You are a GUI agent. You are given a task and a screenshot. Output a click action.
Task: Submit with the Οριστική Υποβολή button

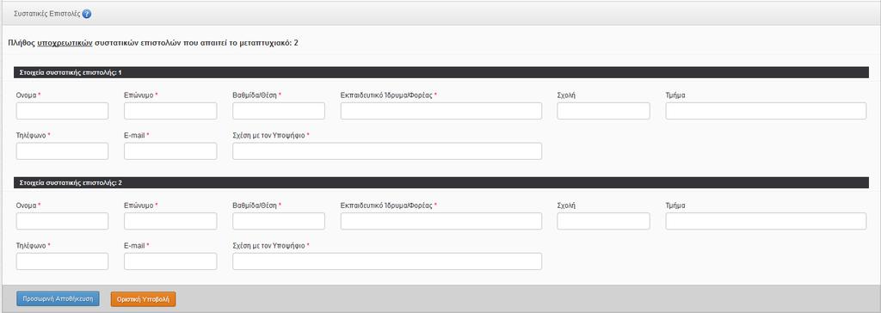144,298
